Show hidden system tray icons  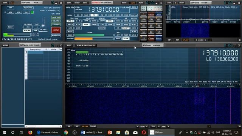pyautogui.click(x=187, y=133)
